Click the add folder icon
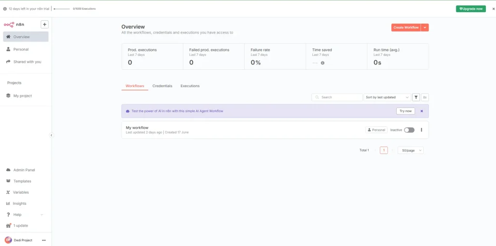The image size is (496, 246). tap(425, 97)
